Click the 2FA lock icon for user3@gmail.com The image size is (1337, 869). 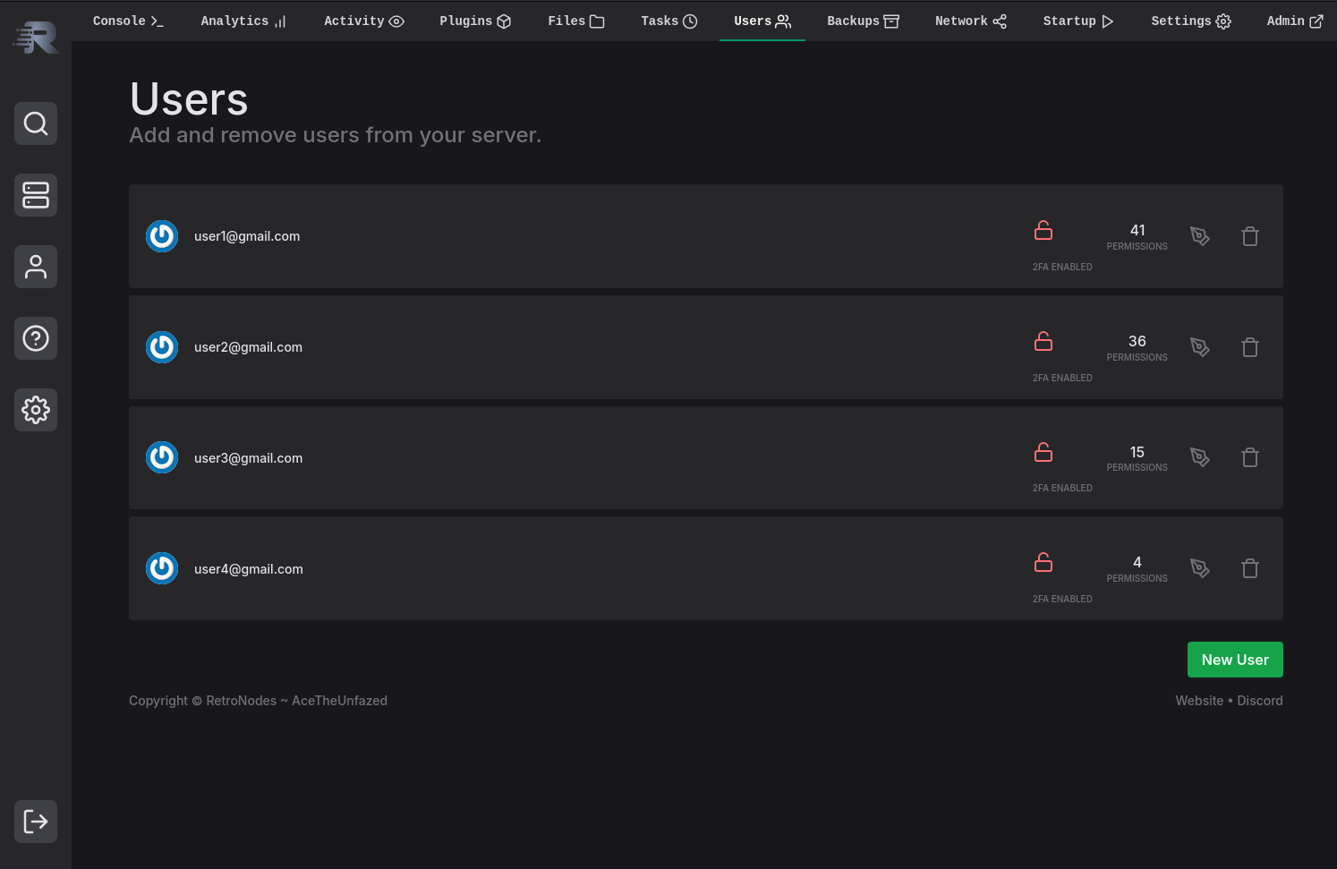(1043, 452)
